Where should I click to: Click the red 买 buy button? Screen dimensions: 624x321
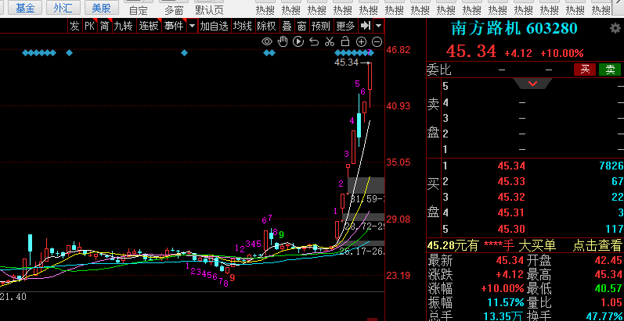pos(585,70)
